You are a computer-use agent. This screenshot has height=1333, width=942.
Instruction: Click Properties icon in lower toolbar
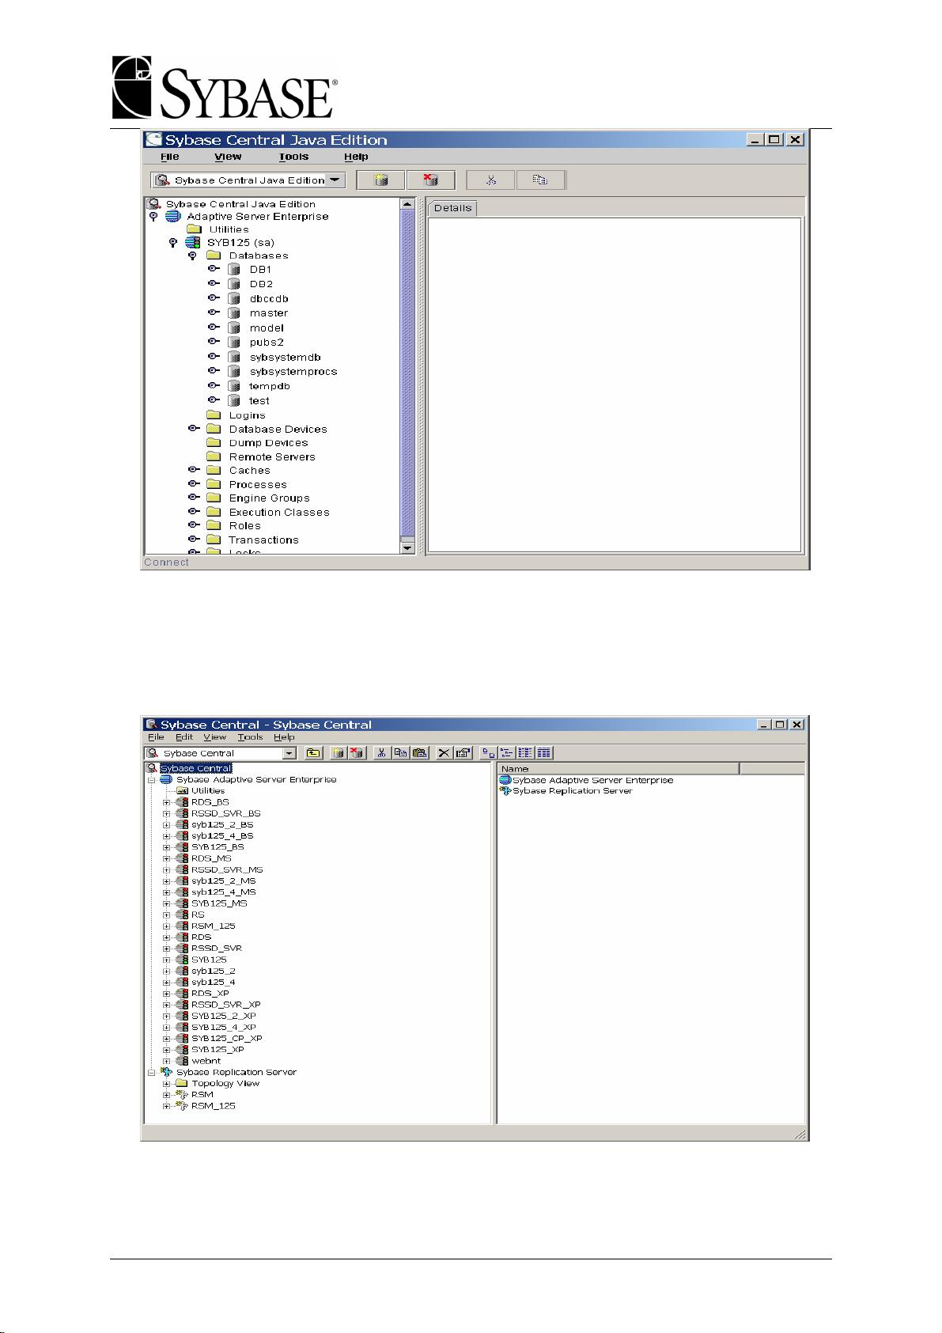[x=463, y=753]
